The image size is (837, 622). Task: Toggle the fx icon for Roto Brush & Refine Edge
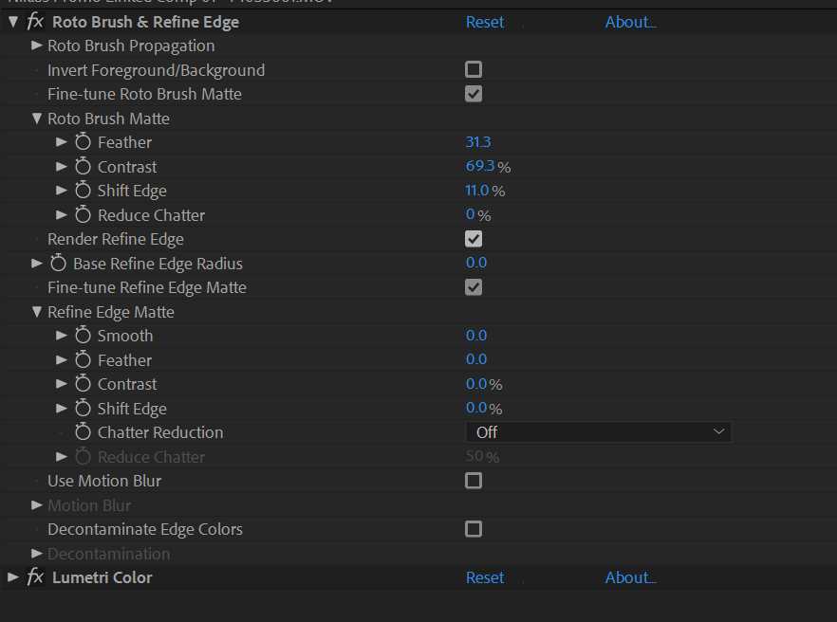coord(35,22)
